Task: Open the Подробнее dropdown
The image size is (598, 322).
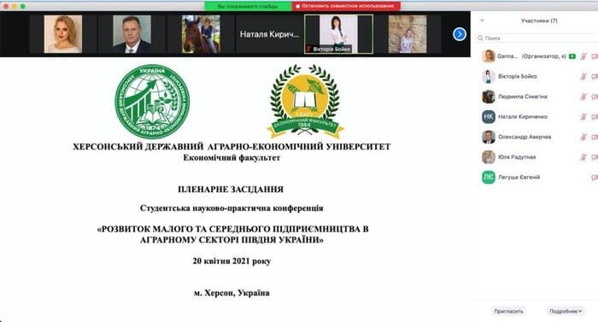Action: [x=566, y=311]
